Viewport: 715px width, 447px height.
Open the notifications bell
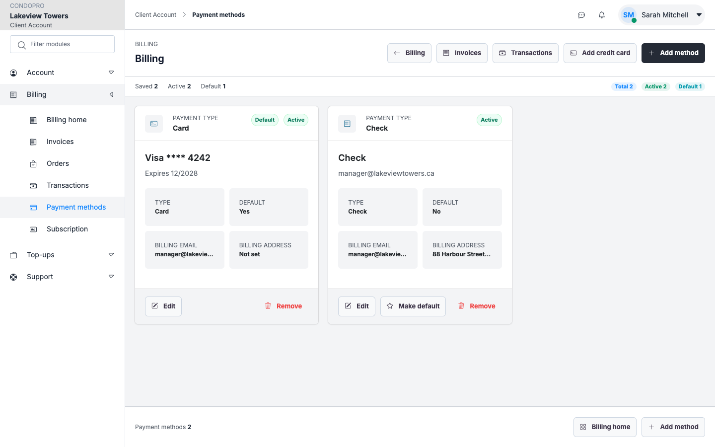[x=602, y=15]
